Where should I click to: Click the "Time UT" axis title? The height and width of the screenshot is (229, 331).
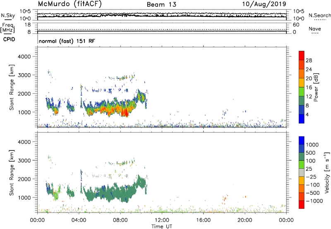pyautogui.click(x=162, y=227)
